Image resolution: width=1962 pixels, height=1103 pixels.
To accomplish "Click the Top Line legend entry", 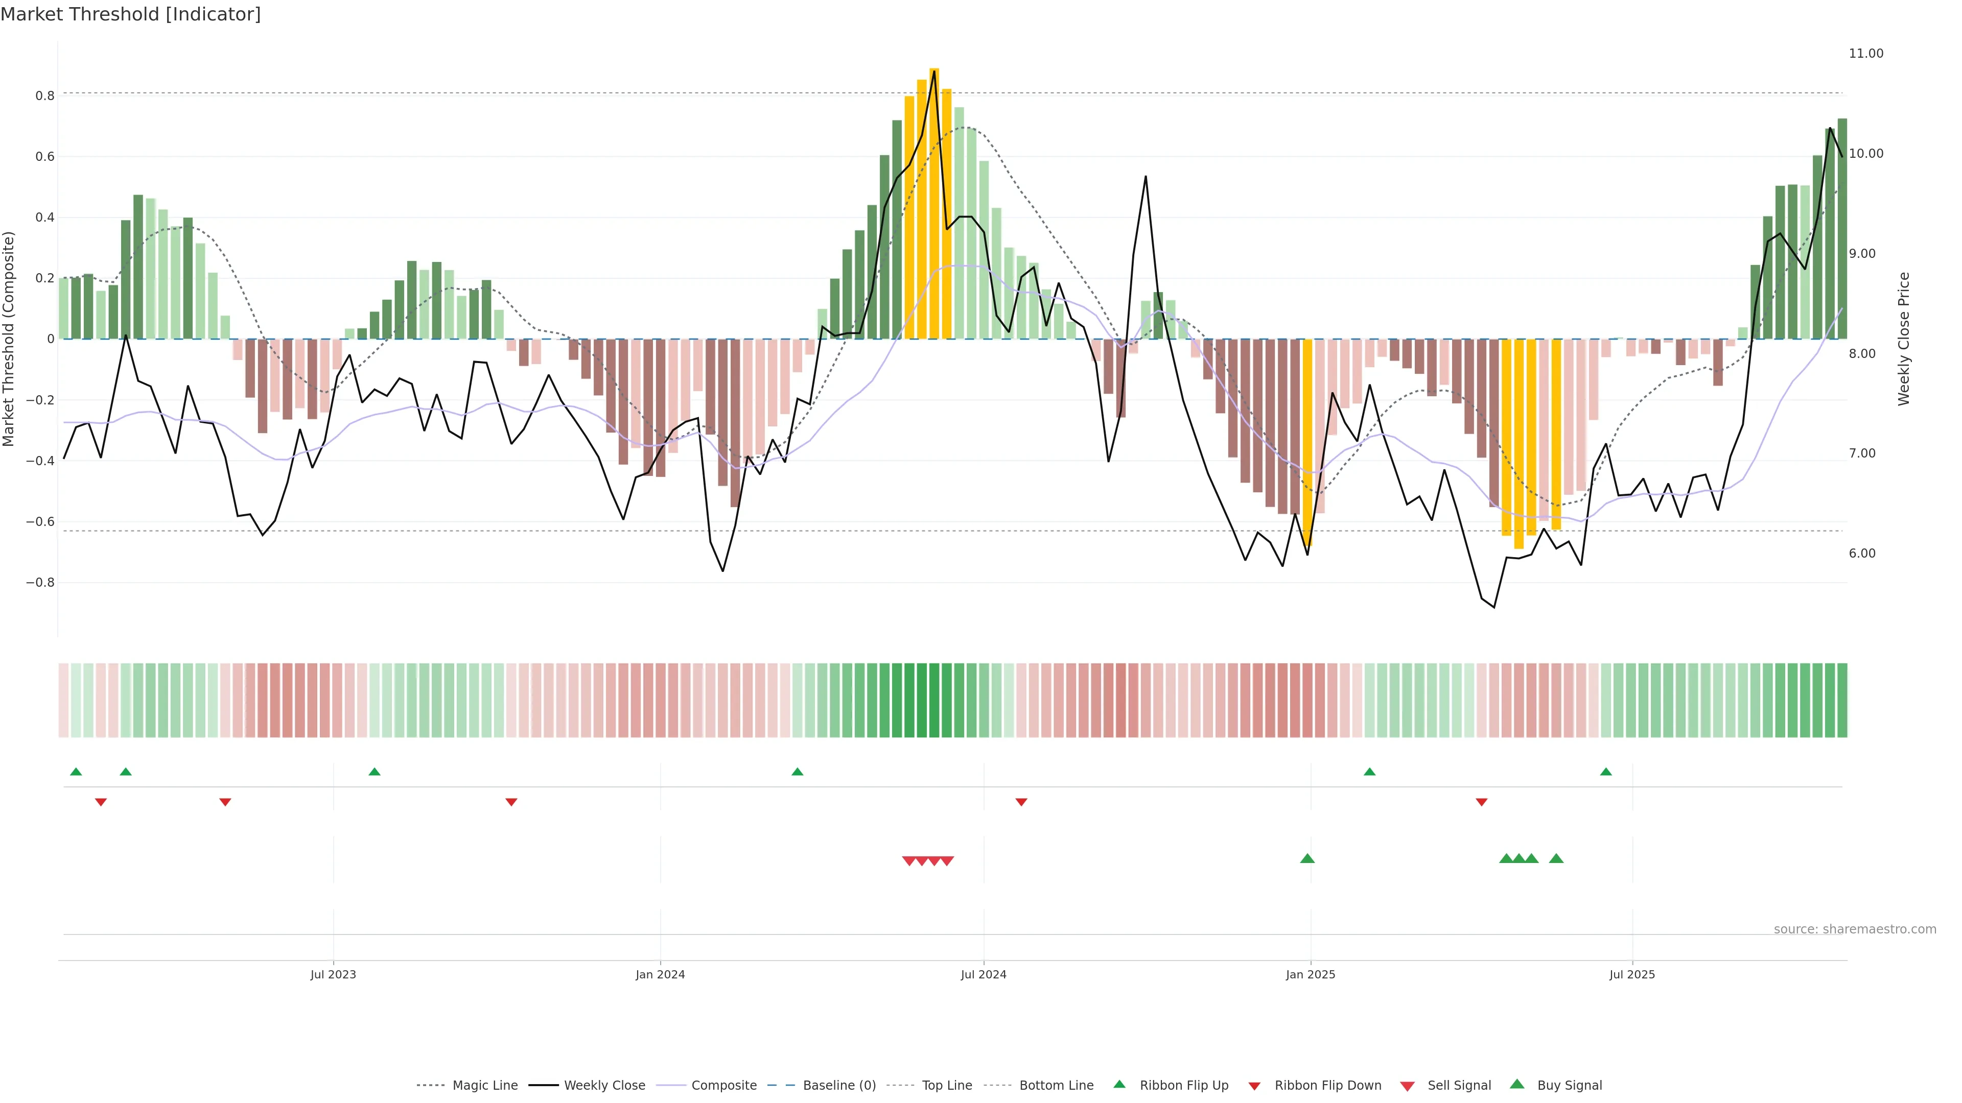I will coord(947,1086).
